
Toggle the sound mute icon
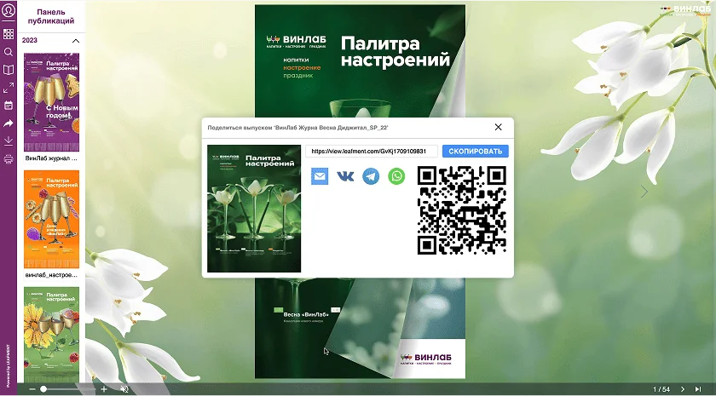click(x=124, y=389)
